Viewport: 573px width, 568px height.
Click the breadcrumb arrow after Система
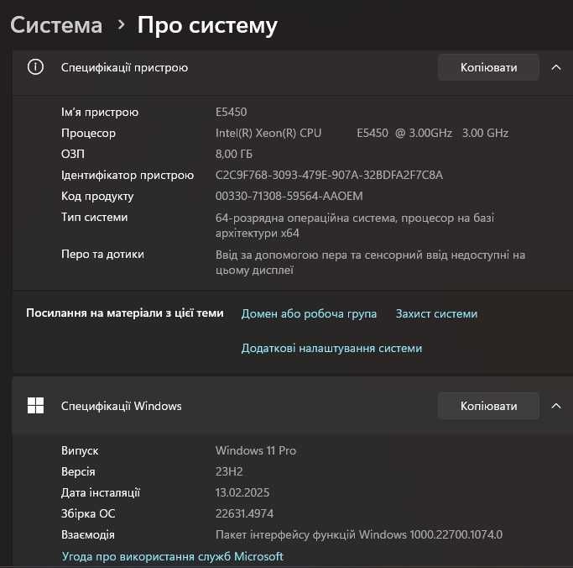pos(121,25)
